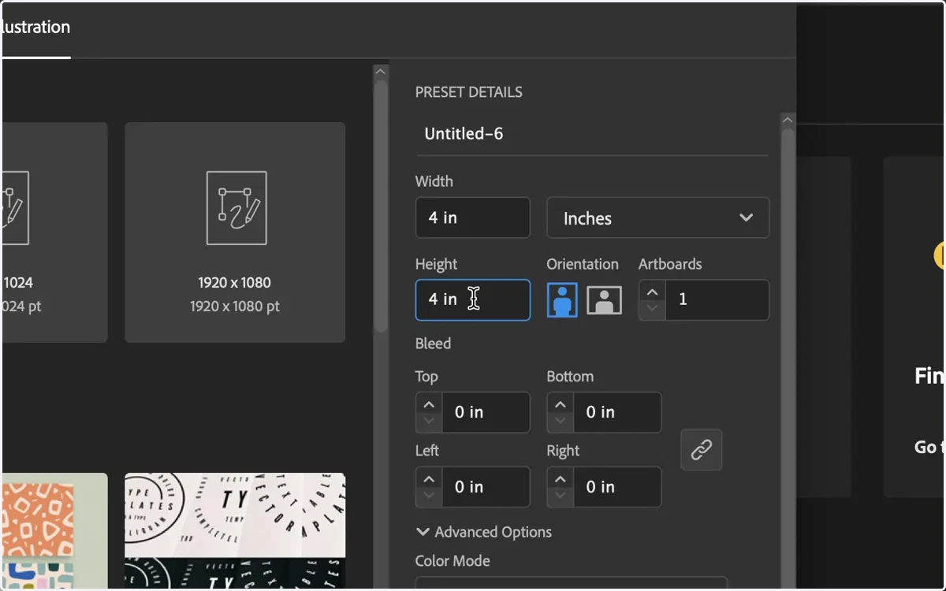Click the presets list scrollbar thumb
This screenshot has width=946, height=591.
click(381, 205)
